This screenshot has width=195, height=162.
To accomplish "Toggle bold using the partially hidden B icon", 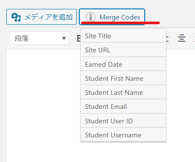I will pos(79,38).
